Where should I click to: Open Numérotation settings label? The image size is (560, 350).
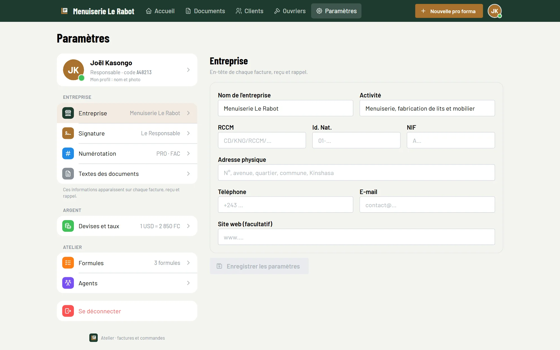97,154
